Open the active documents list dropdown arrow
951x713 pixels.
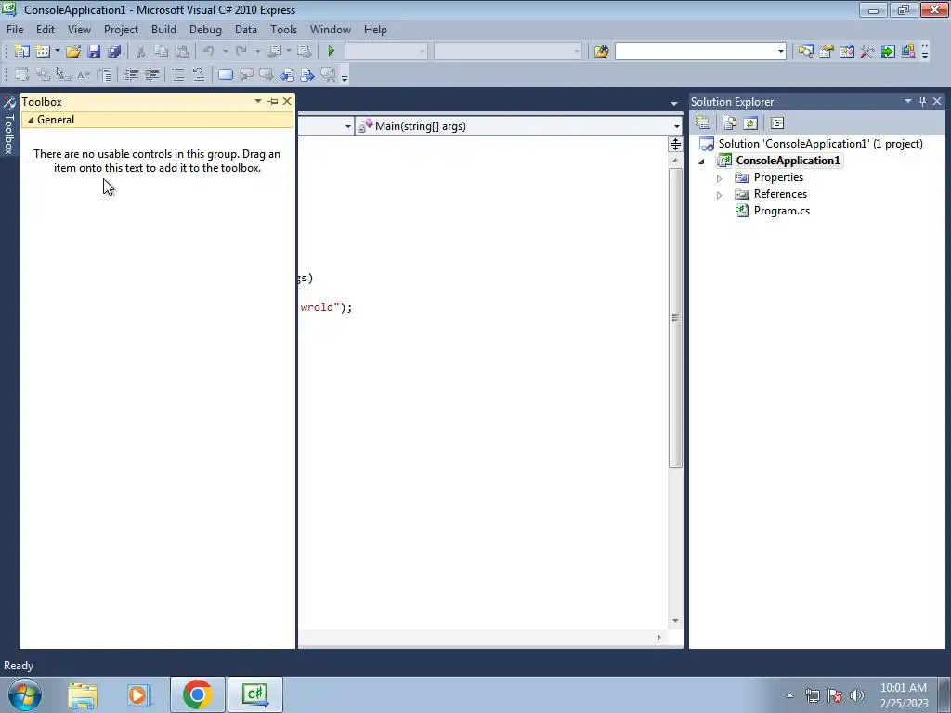click(x=674, y=104)
